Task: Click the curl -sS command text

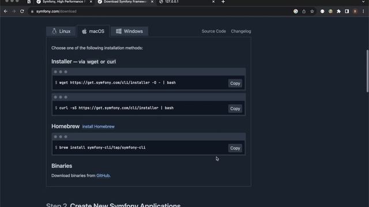Action: pos(116,108)
